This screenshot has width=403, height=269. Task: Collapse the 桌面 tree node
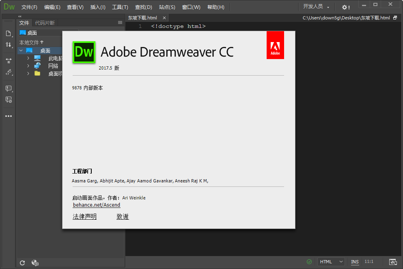[21, 51]
